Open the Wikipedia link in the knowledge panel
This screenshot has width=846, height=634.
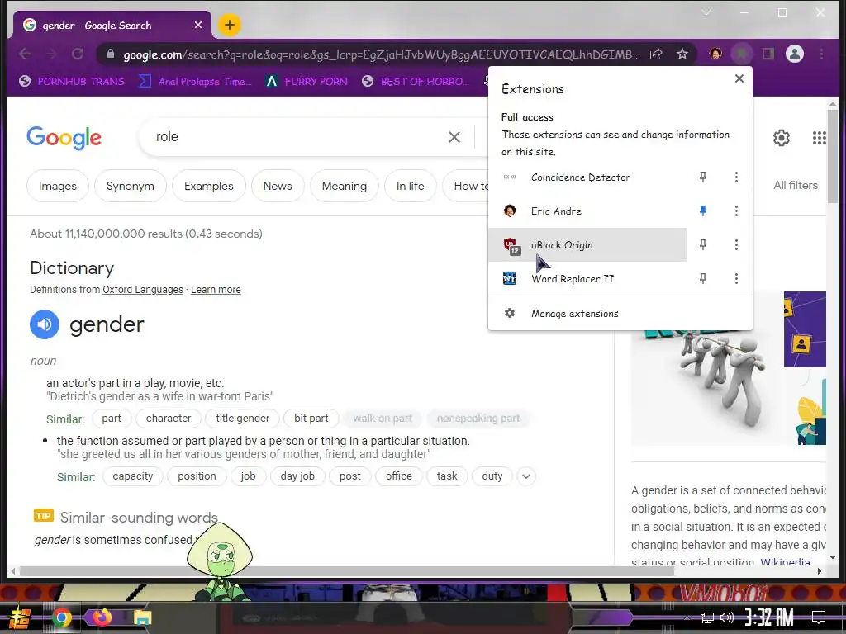point(785,562)
